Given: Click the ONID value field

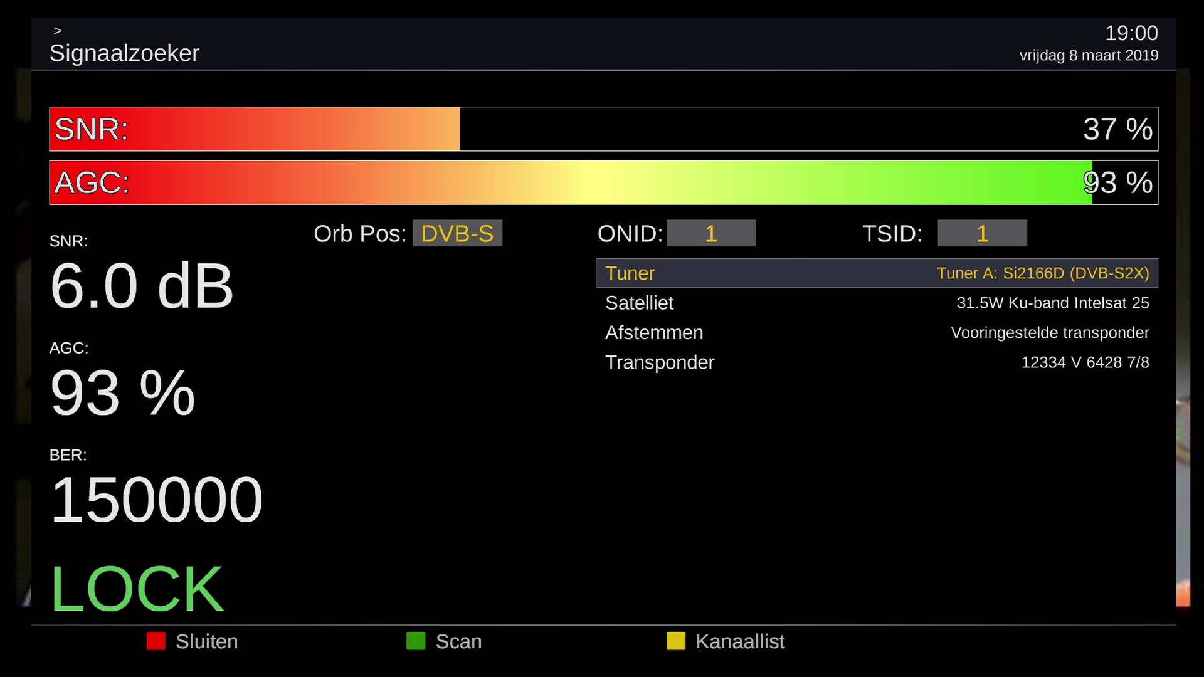Looking at the screenshot, I should pyautogui.click(x=711, y=233).
